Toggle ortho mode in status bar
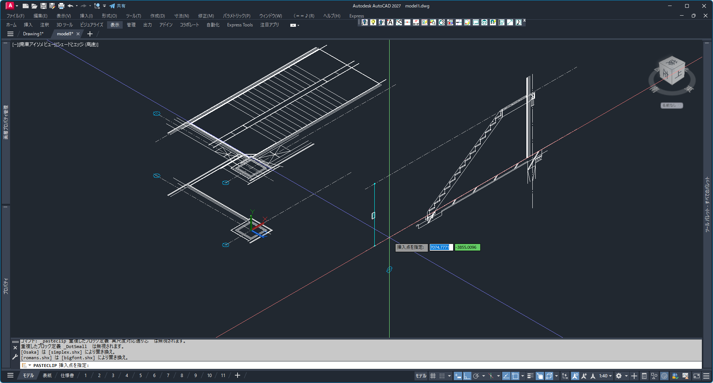This screenshot has width=713, height=383. tap(467, 376)
